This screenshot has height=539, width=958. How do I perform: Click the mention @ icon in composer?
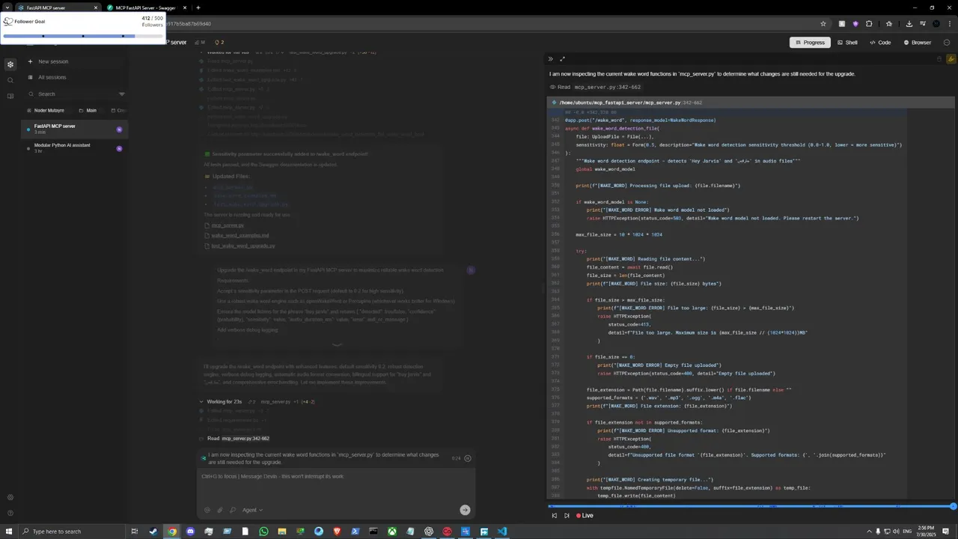pyautogui.click(x=207, y=510)
